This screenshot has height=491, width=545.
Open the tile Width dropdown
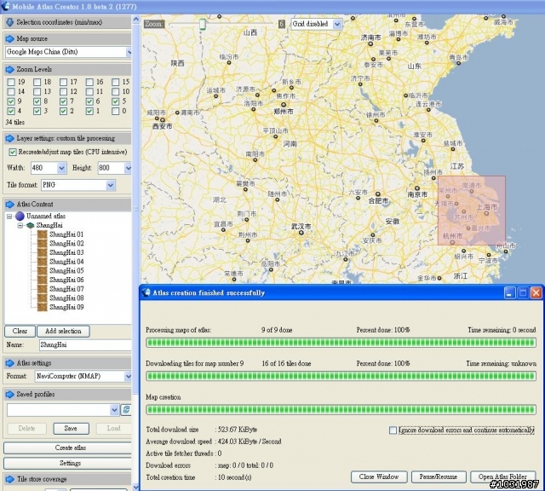pyautogui.click(x=61, y=168)
